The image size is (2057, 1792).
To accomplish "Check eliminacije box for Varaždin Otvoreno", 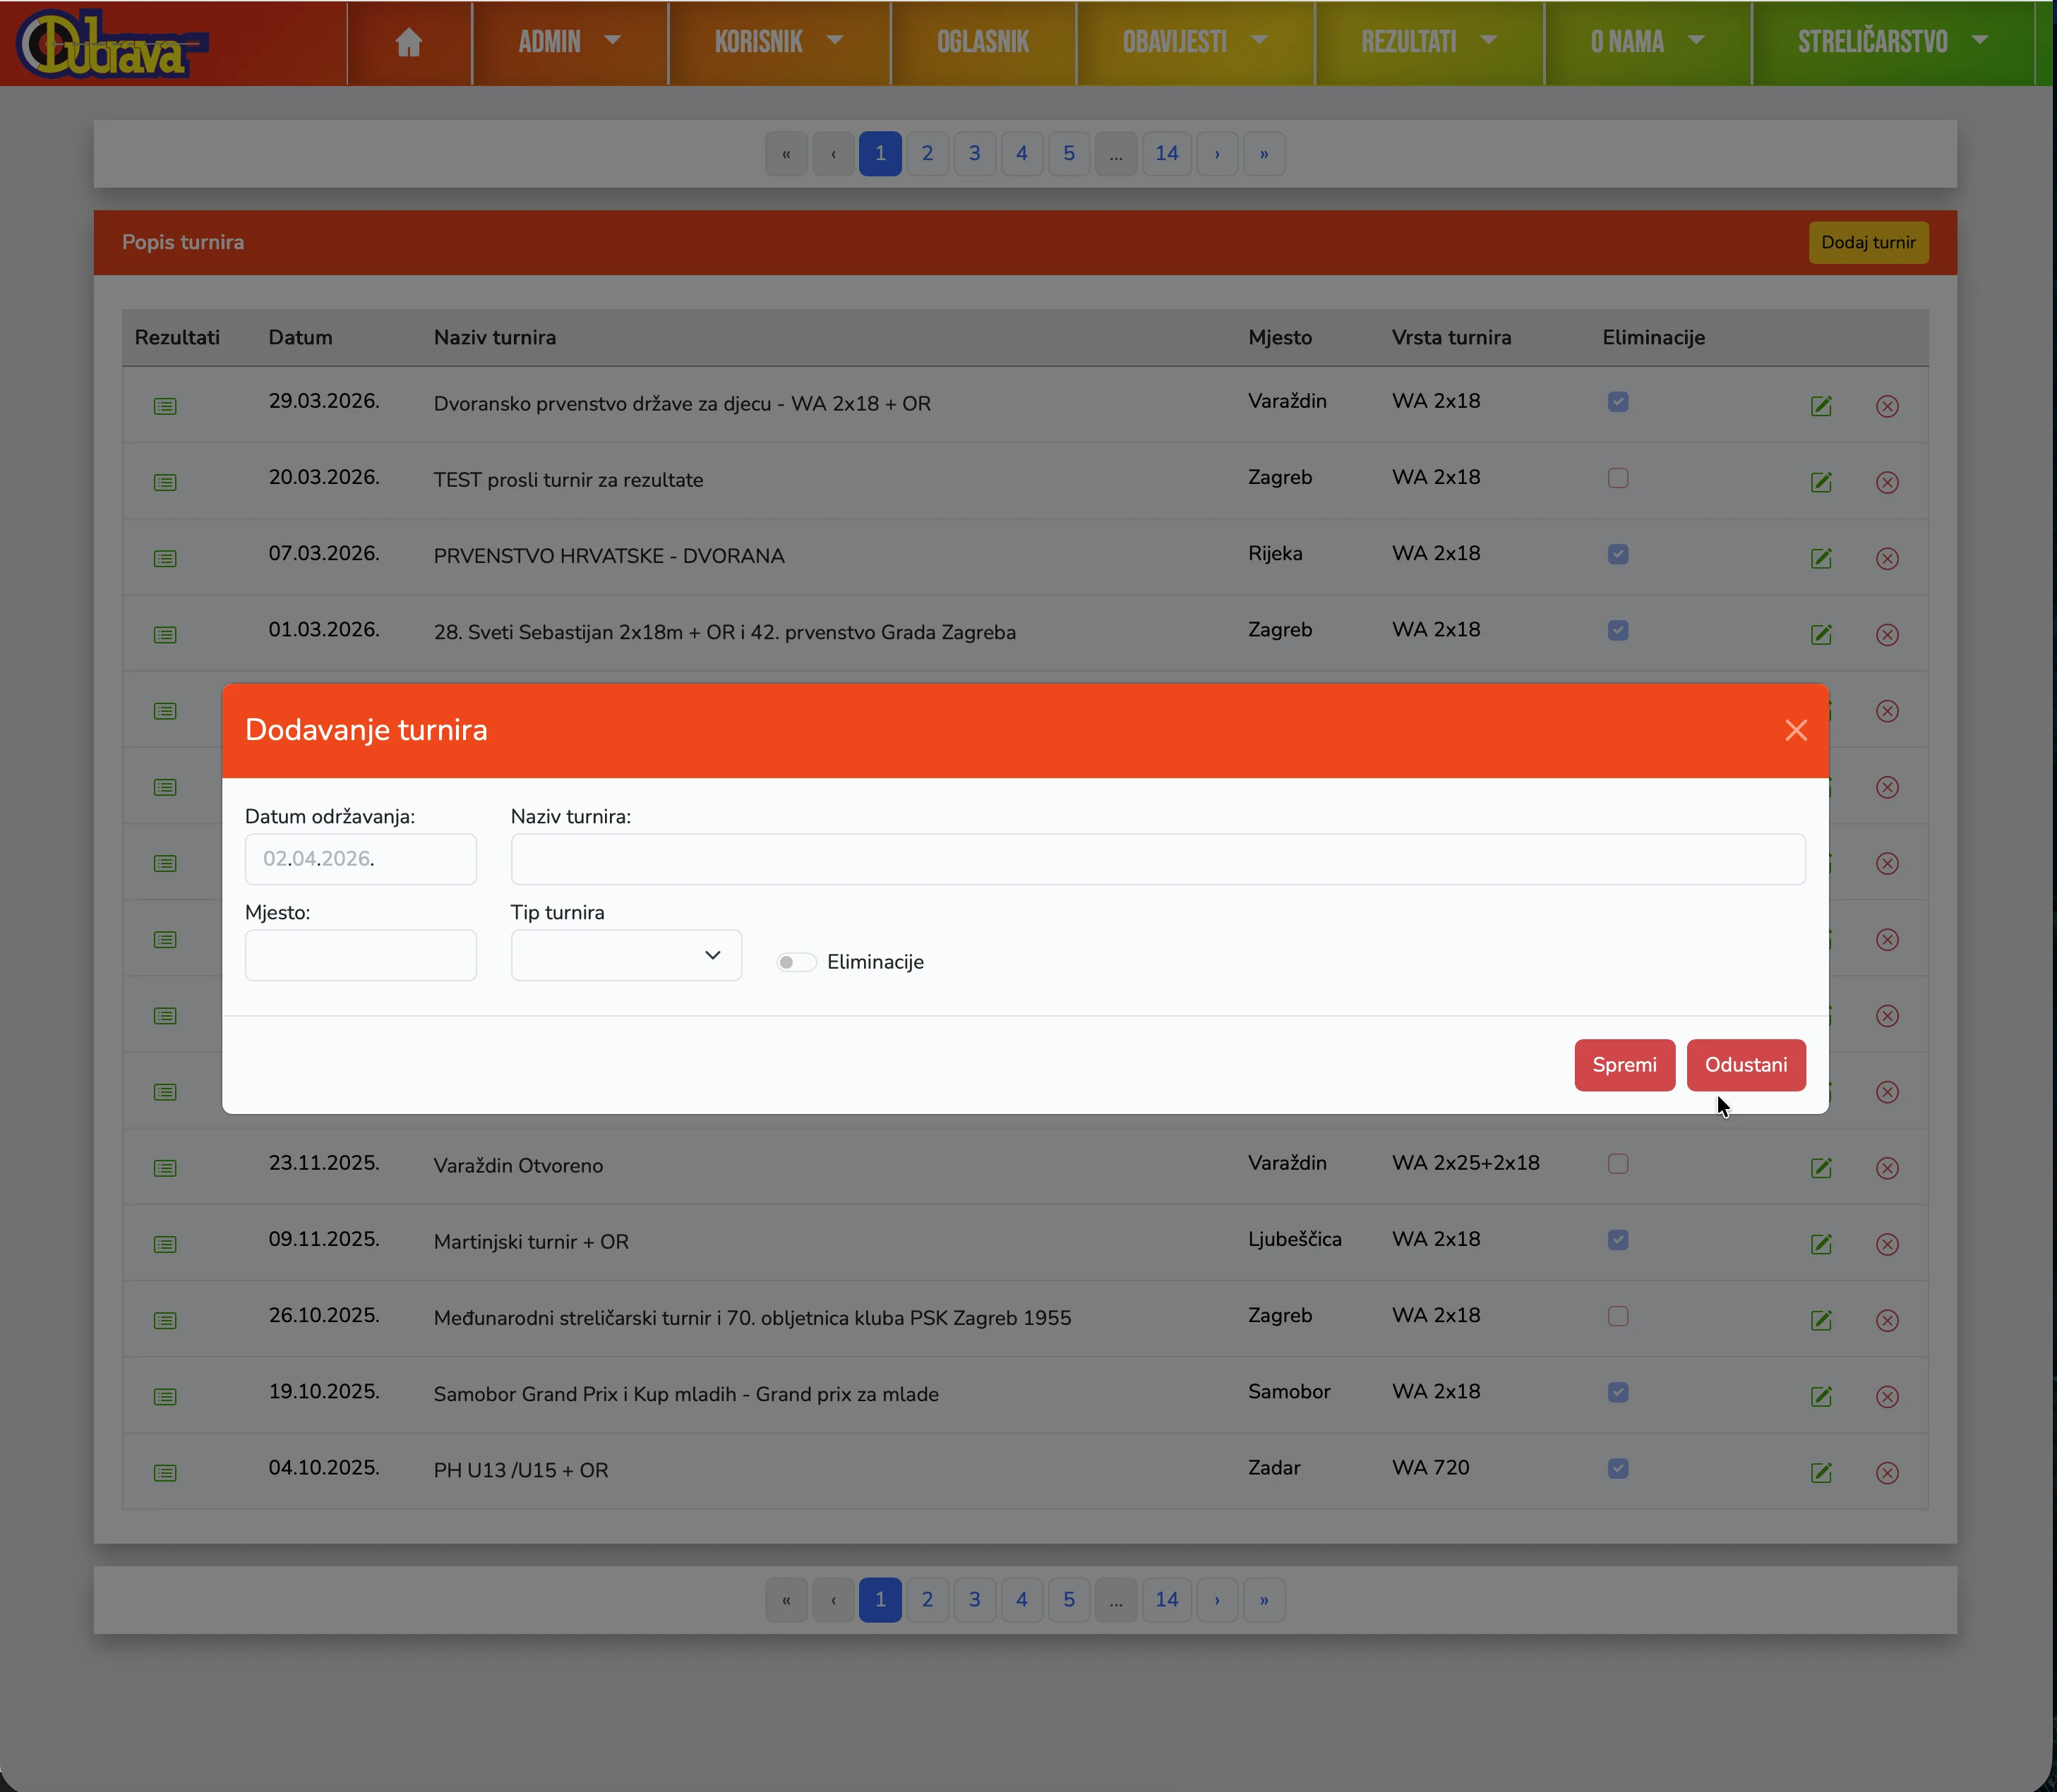I will 1618,1164.
